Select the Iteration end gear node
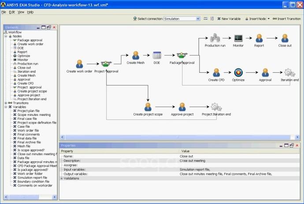This screenshot has width=304, height=204. coord(289,73)
